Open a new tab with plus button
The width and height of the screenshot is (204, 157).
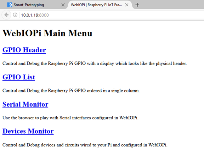point(137,5)
